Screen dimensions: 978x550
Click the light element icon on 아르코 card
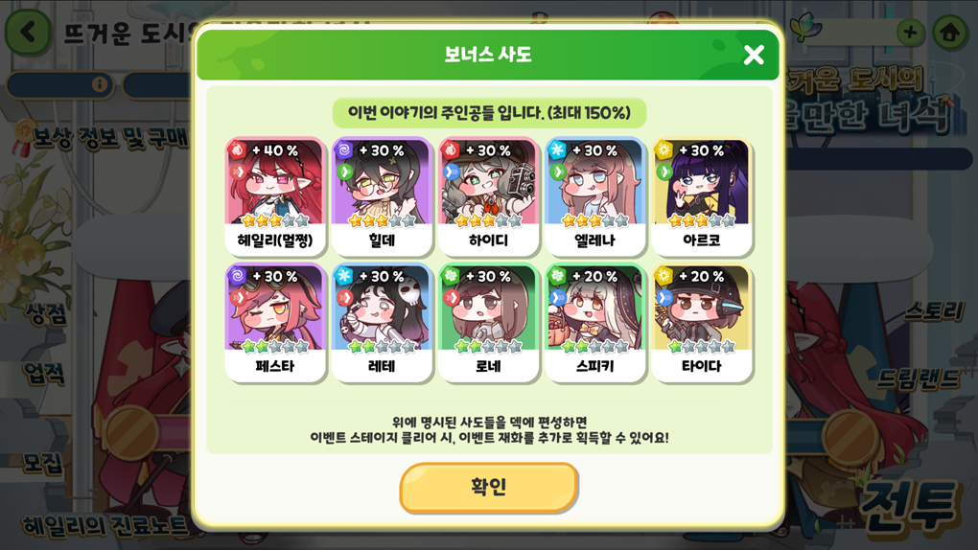(664, 149)
